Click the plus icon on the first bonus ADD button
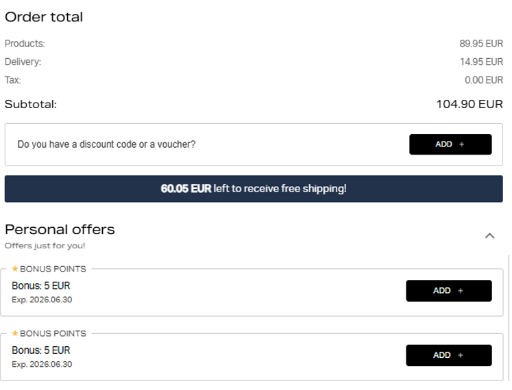 point(460,291)
